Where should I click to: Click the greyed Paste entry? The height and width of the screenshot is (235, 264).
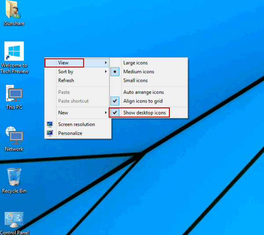[77, 92]
